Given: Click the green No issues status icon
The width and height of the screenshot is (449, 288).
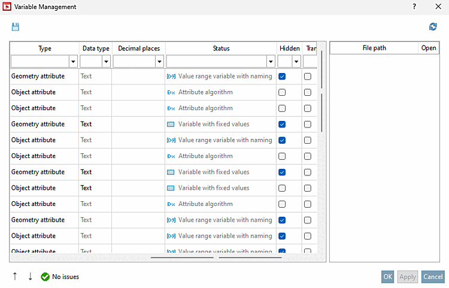Looking at the screenshot, I should tap(45, 277).
